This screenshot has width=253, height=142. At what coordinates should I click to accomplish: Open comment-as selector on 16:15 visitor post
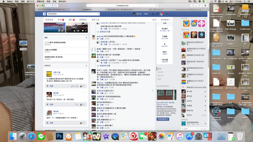[82, 86]
